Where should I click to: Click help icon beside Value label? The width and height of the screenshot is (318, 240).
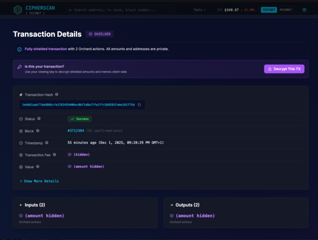(38, 167)
